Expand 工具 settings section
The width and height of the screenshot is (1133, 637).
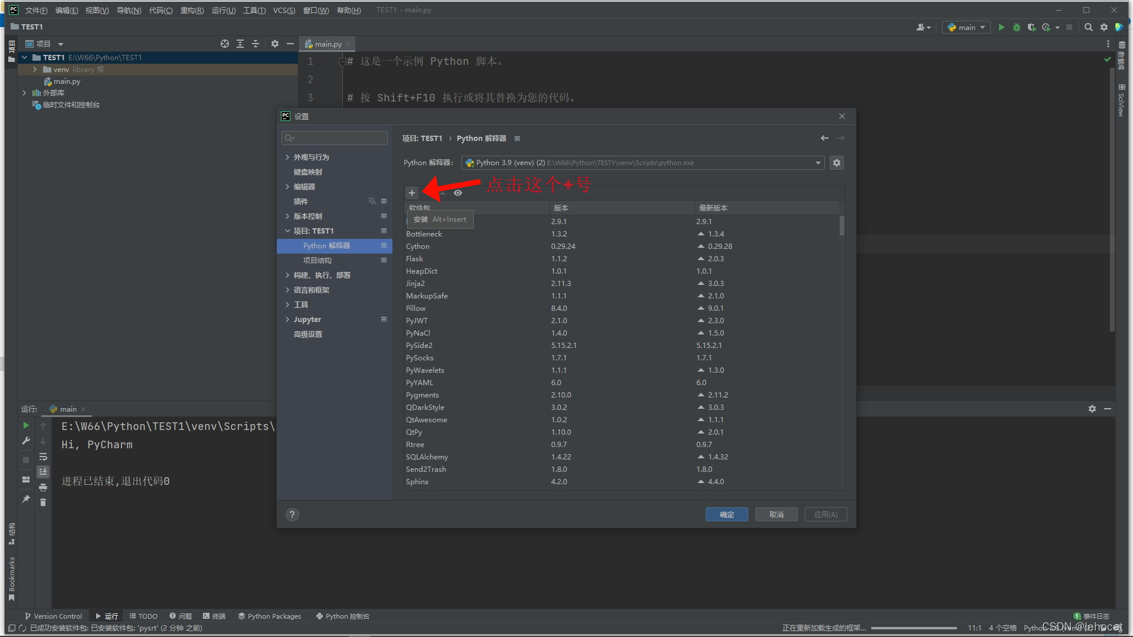(x=287, y=304)
